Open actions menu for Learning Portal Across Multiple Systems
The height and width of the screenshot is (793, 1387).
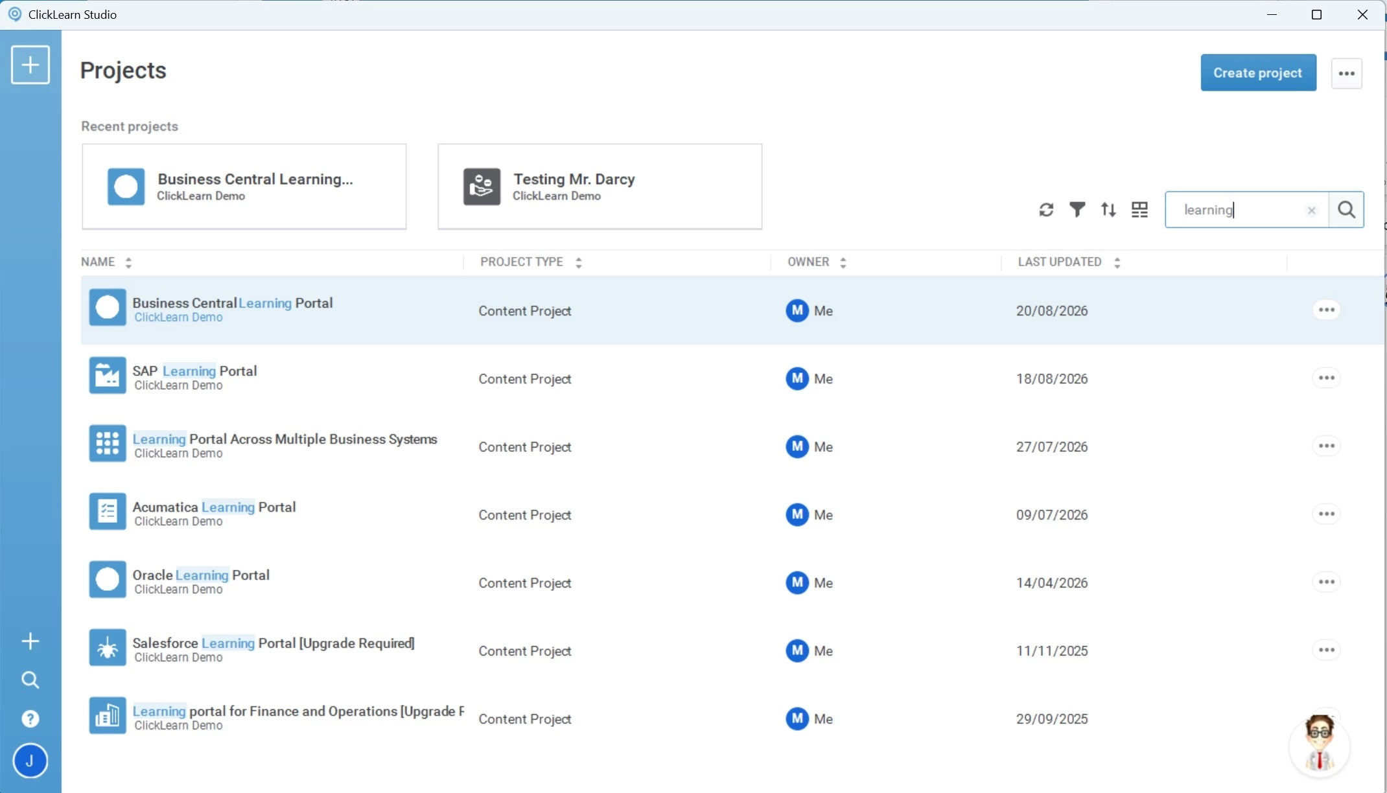tap(1326, 446)
